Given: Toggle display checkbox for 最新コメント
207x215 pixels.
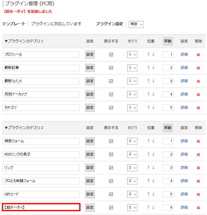Looking at the screenshot, I should 111,81.
